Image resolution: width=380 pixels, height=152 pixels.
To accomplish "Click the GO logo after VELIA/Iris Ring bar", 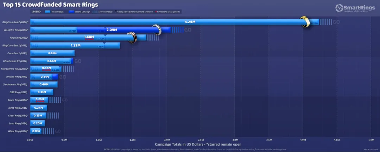I will tap(188, 30).
